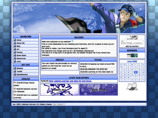Click the computer icon beside Art

[15, 49]
